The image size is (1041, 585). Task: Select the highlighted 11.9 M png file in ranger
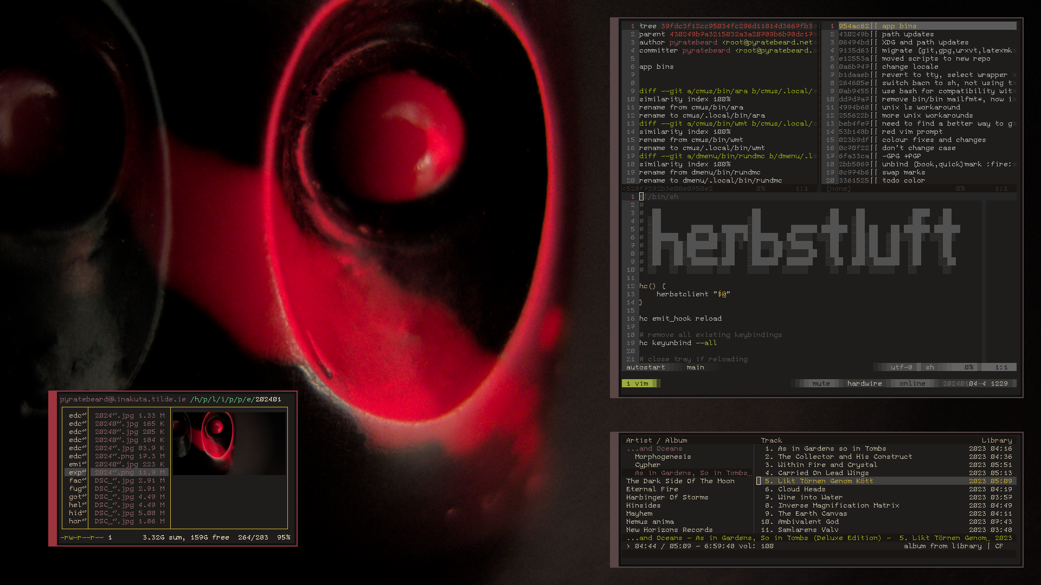[130, 472]
